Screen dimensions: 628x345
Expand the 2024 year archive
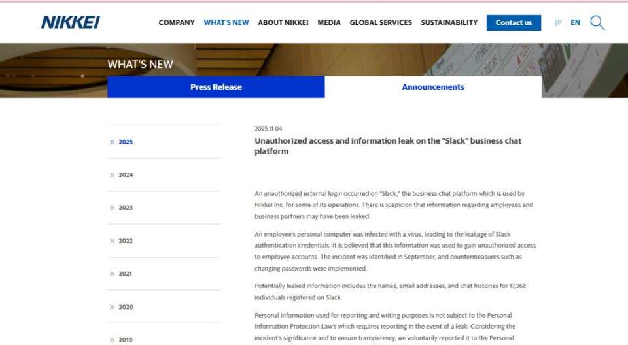[x=126, y=175]
